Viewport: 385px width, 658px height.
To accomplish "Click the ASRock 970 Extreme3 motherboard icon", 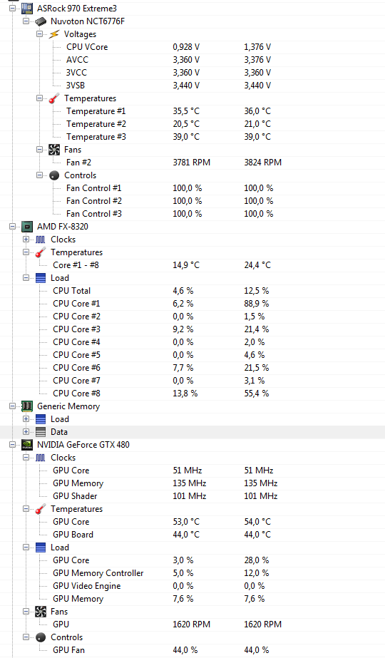I will pyautogui.click(x=27, y=9).
